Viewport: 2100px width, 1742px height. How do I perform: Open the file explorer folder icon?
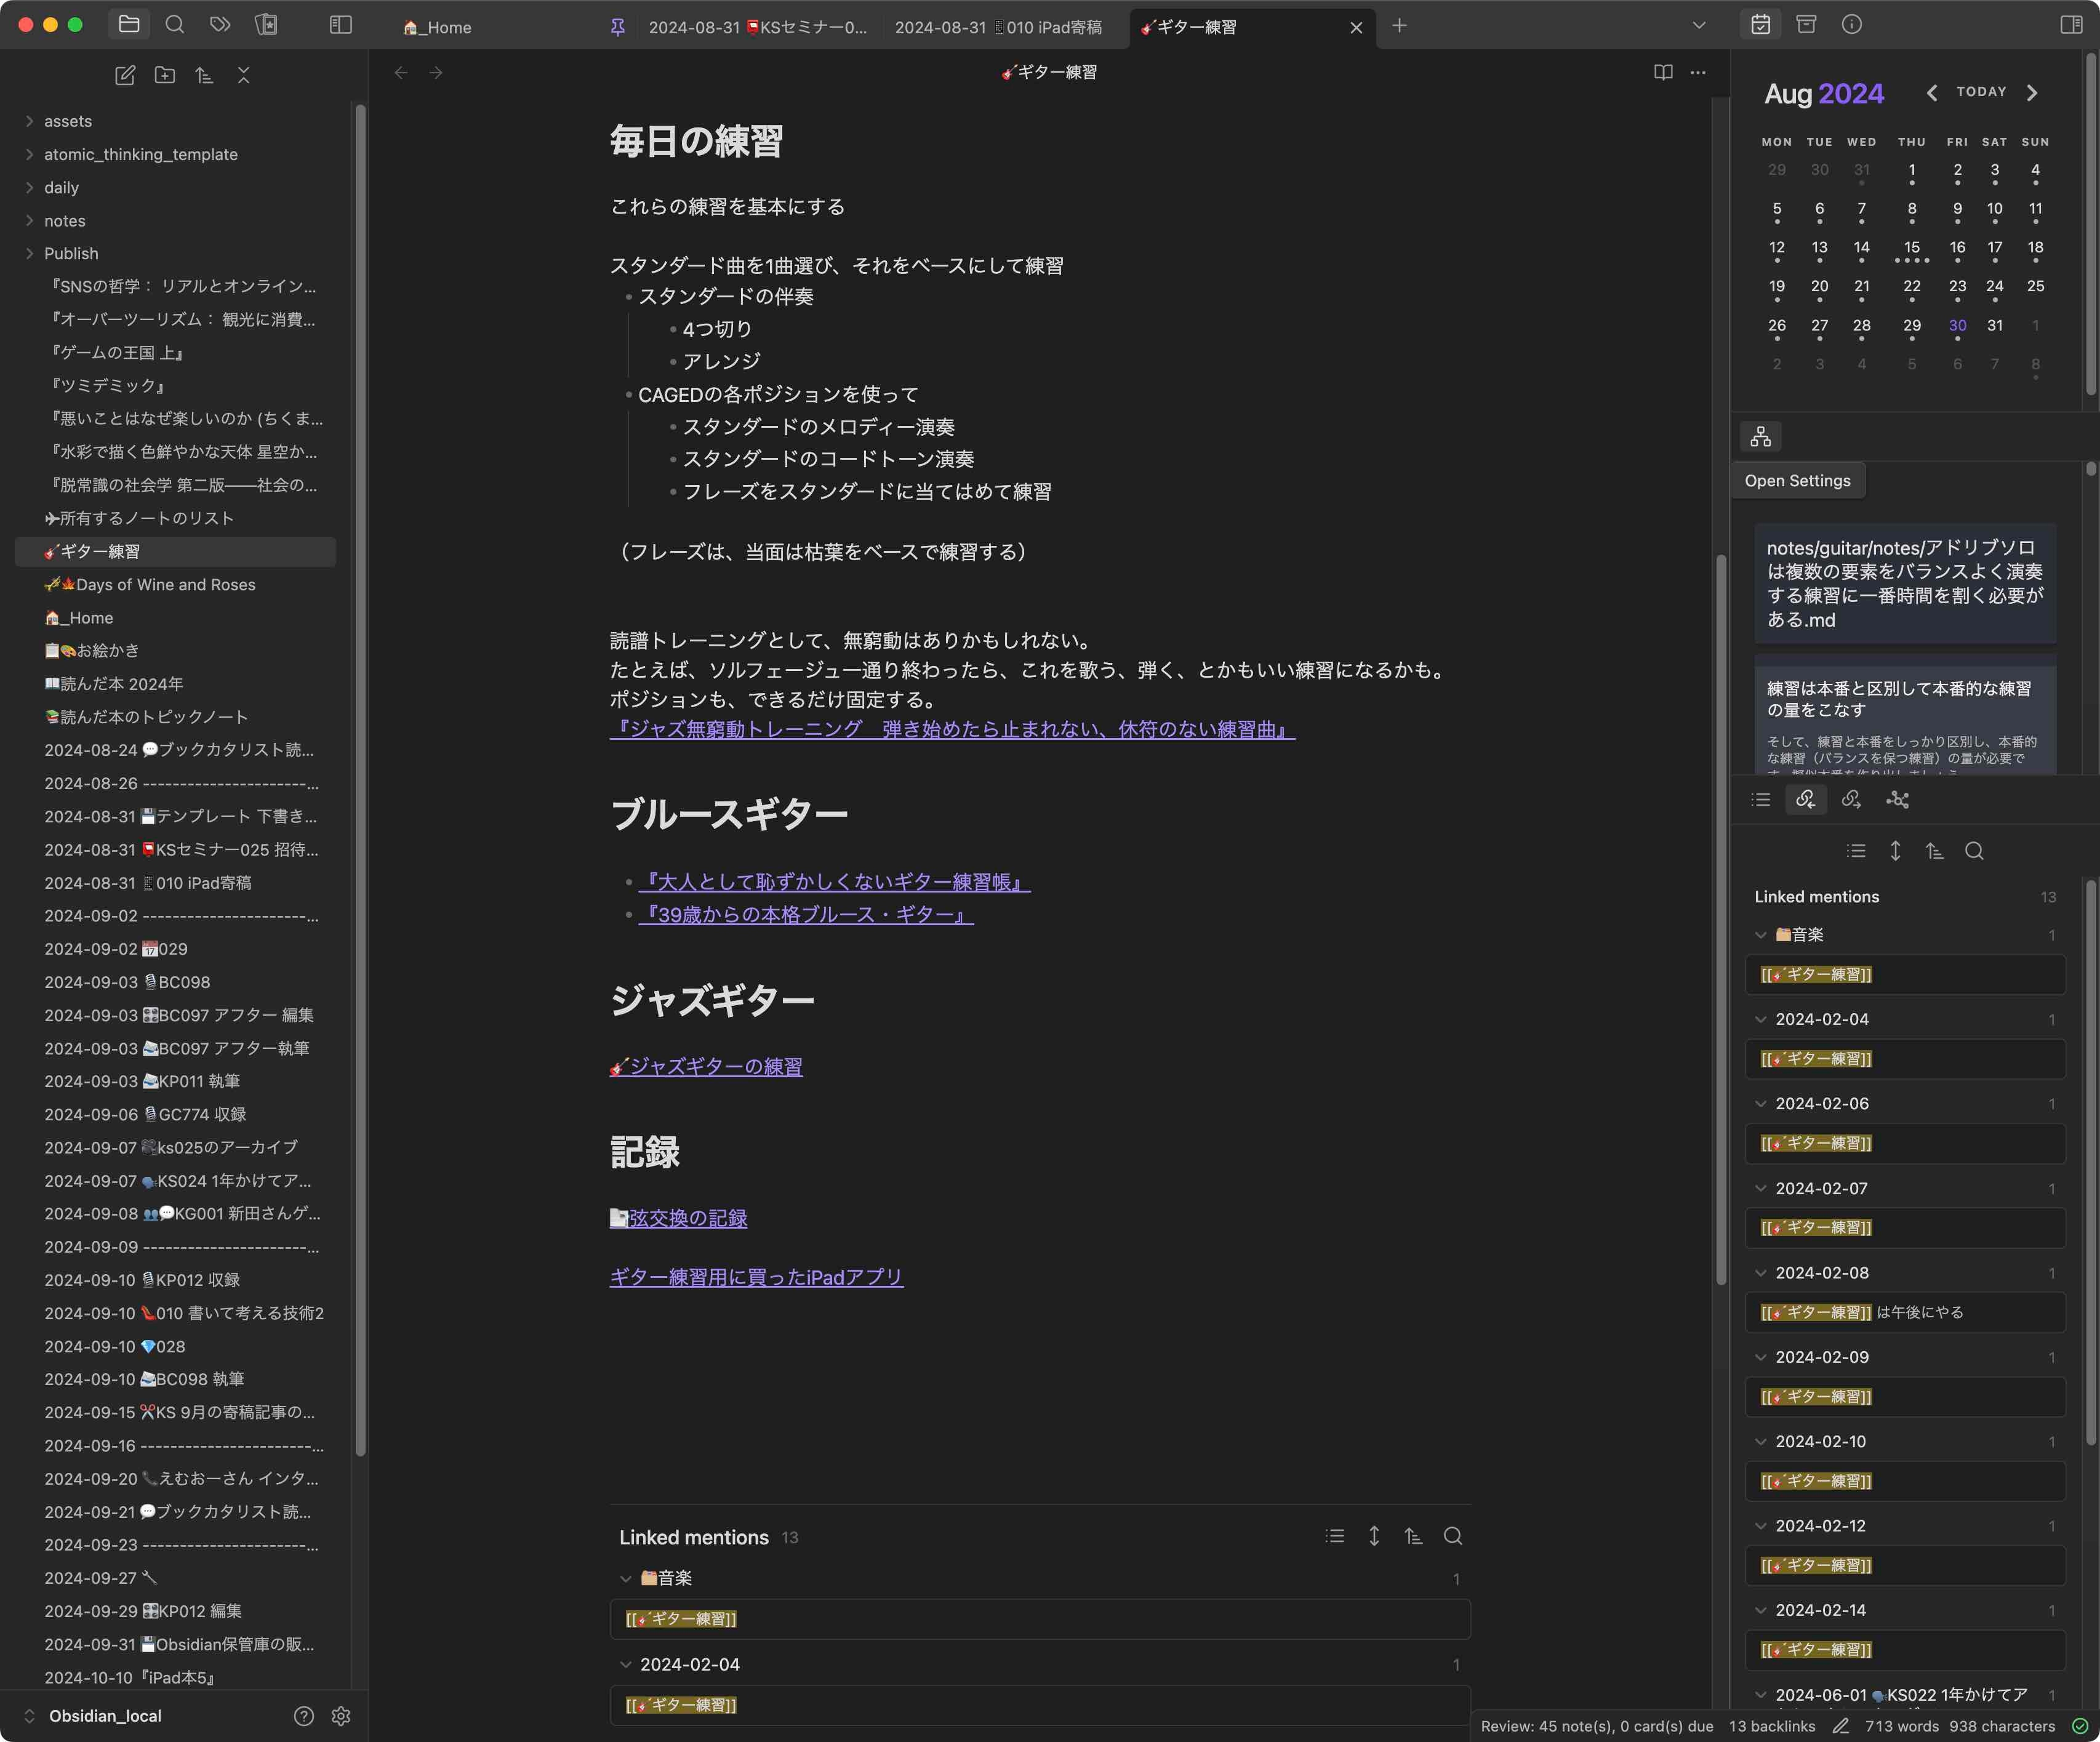129,25
